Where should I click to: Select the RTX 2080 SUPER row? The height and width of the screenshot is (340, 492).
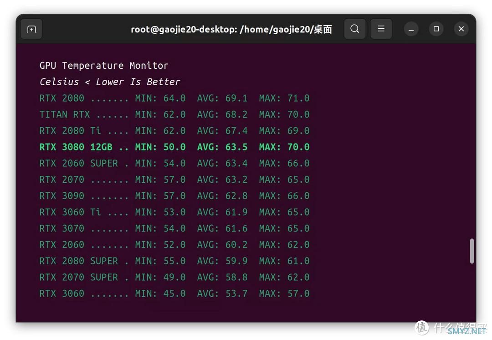click(174, 261)
